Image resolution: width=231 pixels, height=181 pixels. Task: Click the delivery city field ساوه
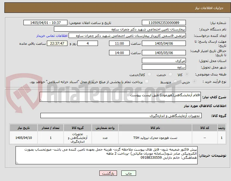coord(164,67)
